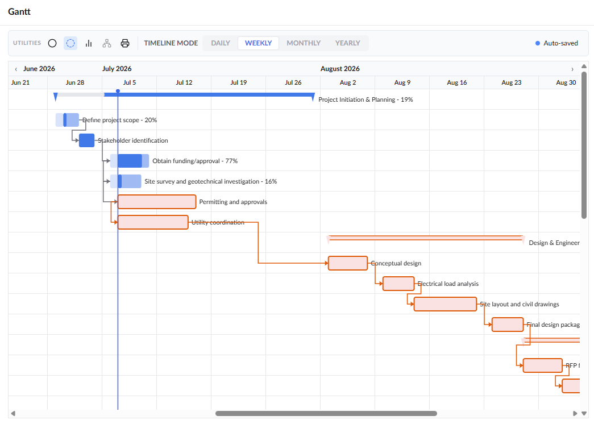Image resolution: width=594 pixels, height=424 pixels.
Task: Click the 'Obtain funding/approval - 77%' label
Action: tap(195, 161)
